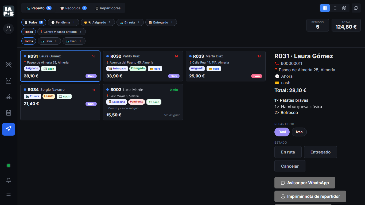Set order status to En ruta
This screenshot has height=205, width=365.
click(288, 152)
